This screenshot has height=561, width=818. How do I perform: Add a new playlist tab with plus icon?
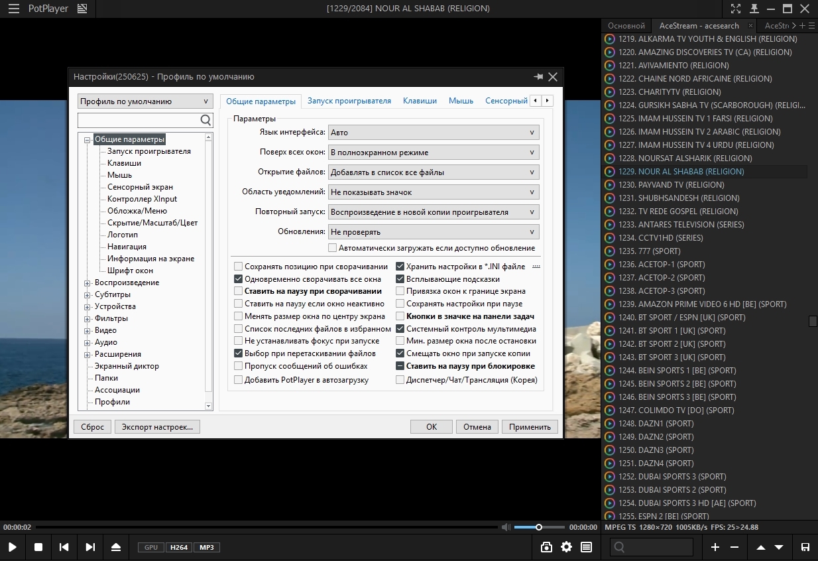pyautogui.click(x=802, y=25)
